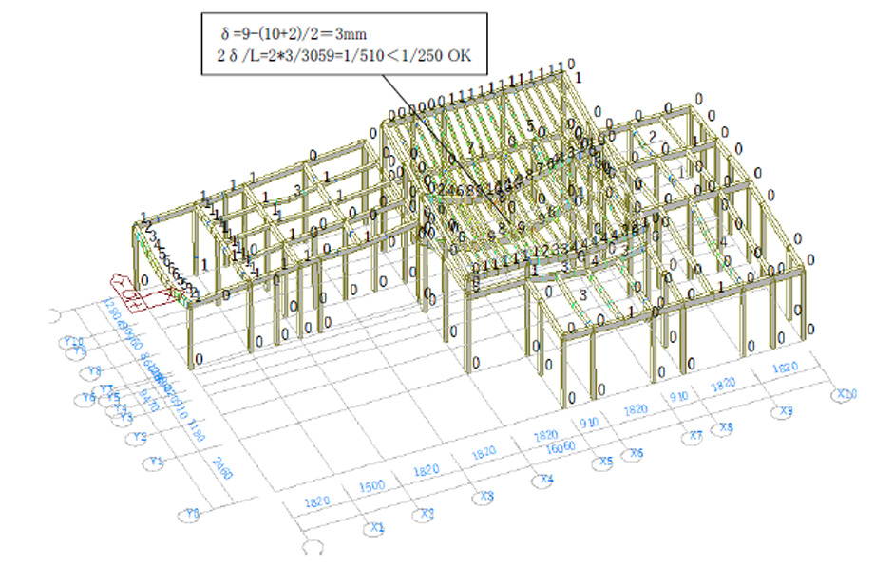Click the X5 grid axis marker
The image size is (874, 567).
[605, 463]
